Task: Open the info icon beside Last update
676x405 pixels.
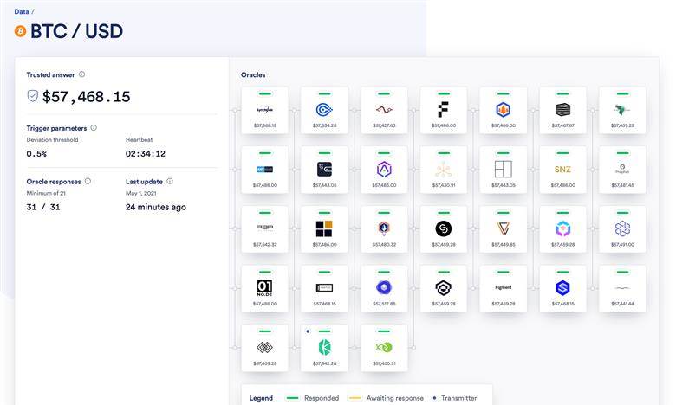Action: tap(170, 181)
